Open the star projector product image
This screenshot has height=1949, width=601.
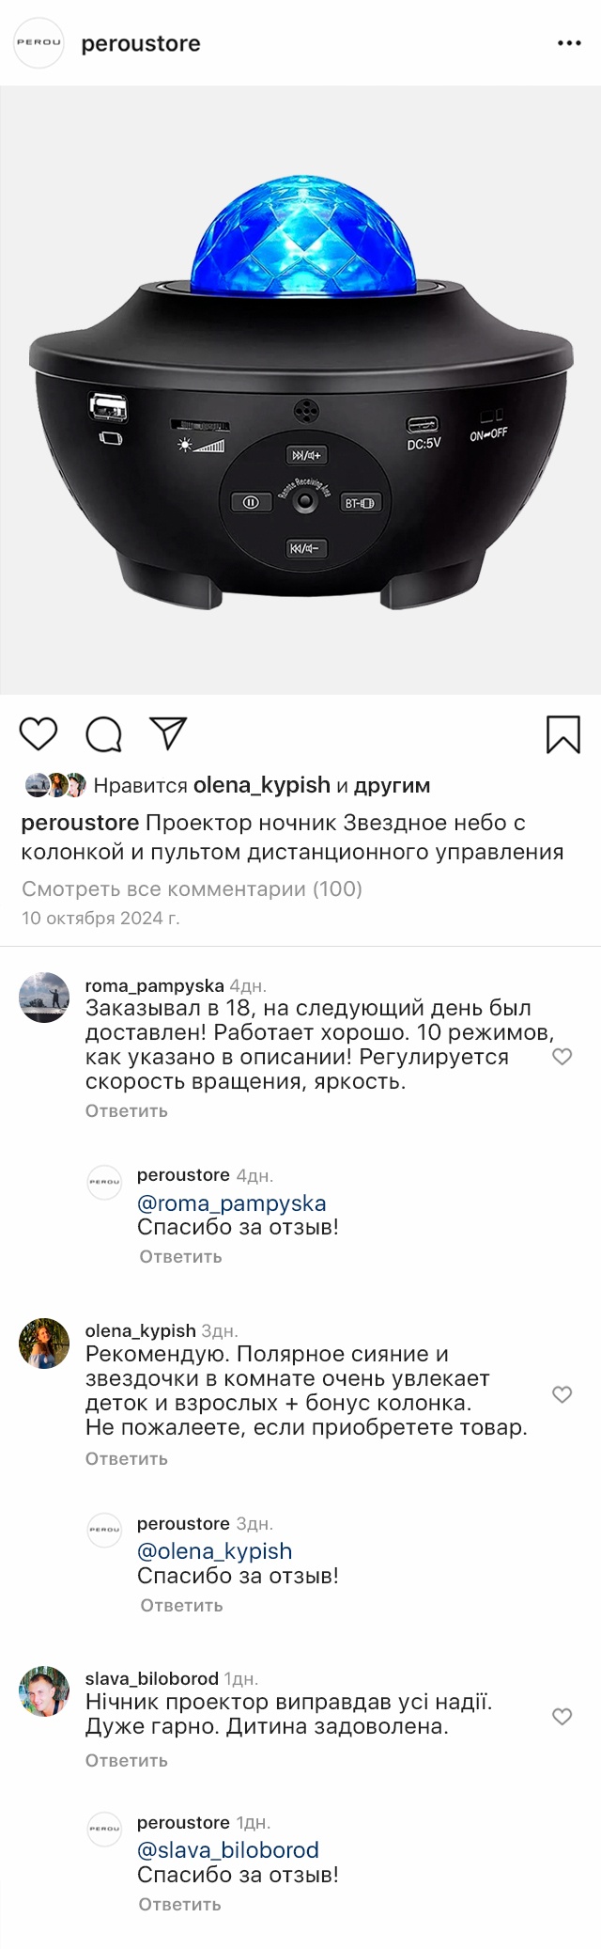300,390
